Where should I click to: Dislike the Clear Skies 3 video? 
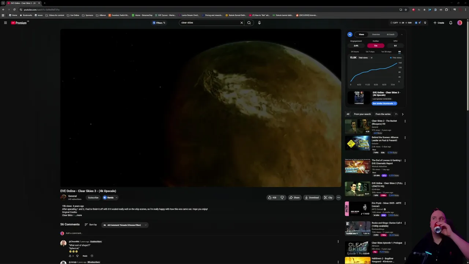coord(282,198)
